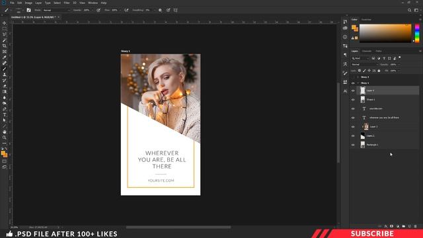
Task: Select the Blur tool
Action: [5, 97]
